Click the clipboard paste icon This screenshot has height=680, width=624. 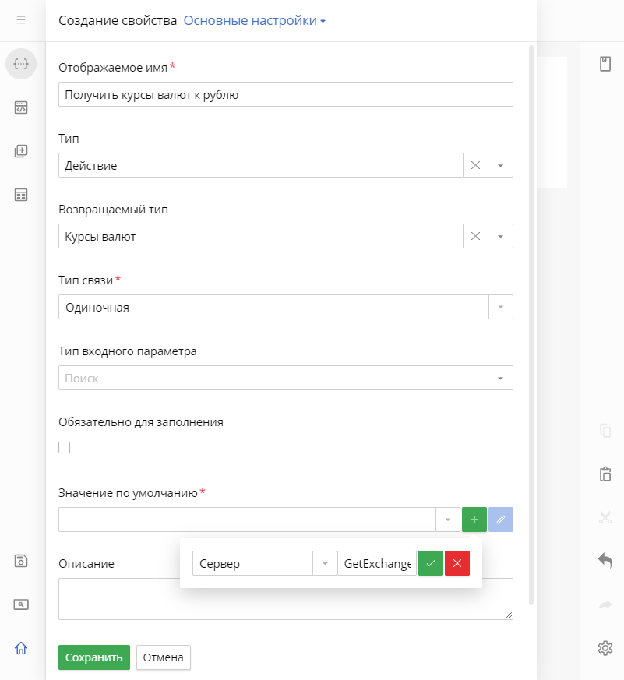pyautogui.click(x=605, y=474)
